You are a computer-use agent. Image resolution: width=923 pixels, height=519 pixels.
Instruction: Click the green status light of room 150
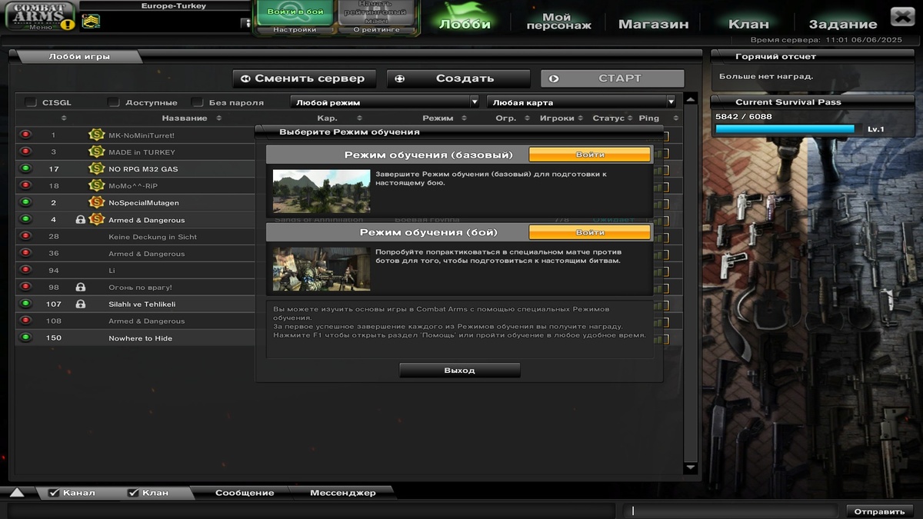point(25,338)
